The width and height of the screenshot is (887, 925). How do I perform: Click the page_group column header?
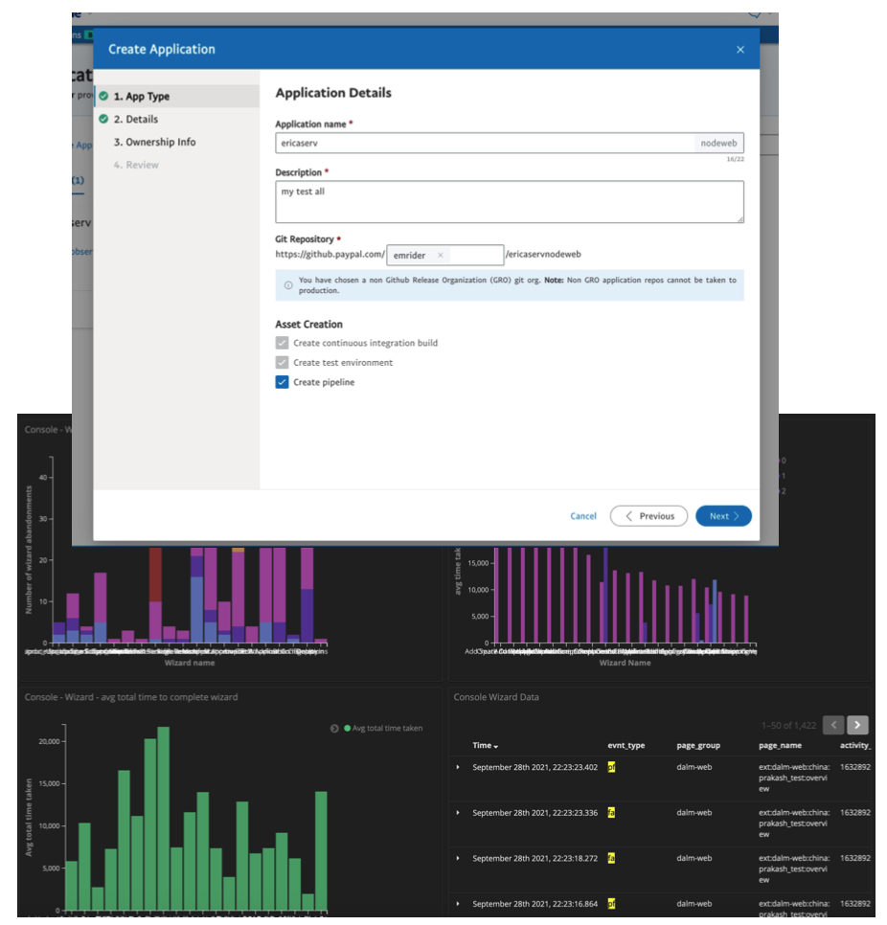click(698, 746)
